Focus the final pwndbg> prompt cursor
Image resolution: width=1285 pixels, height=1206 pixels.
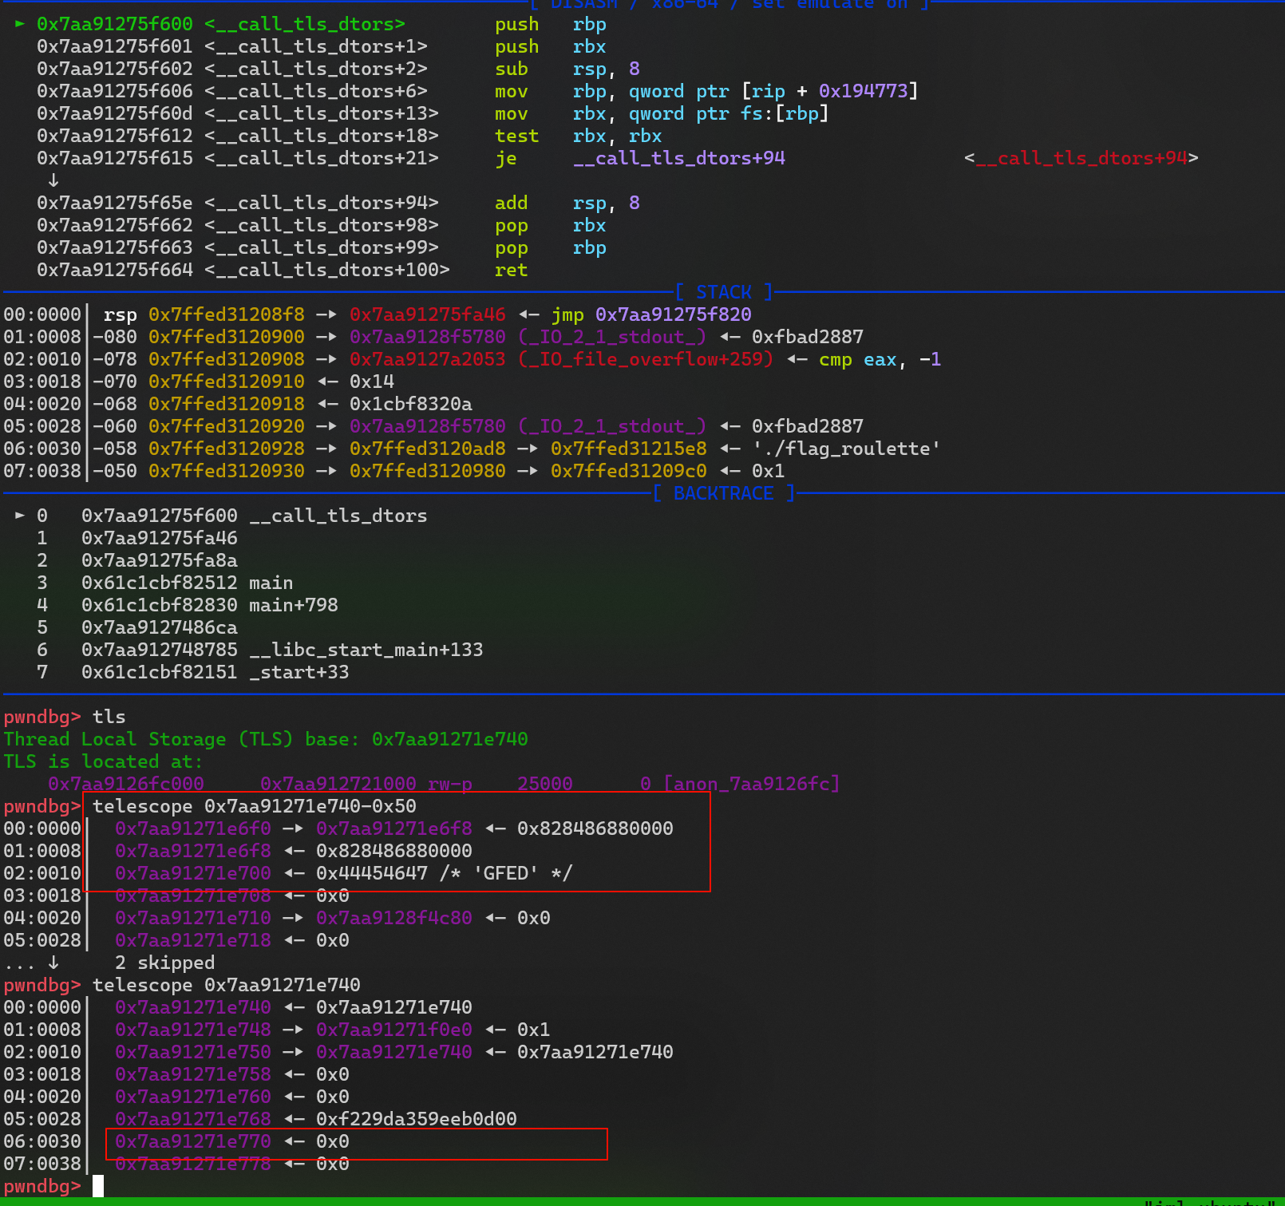[98, 1187]
